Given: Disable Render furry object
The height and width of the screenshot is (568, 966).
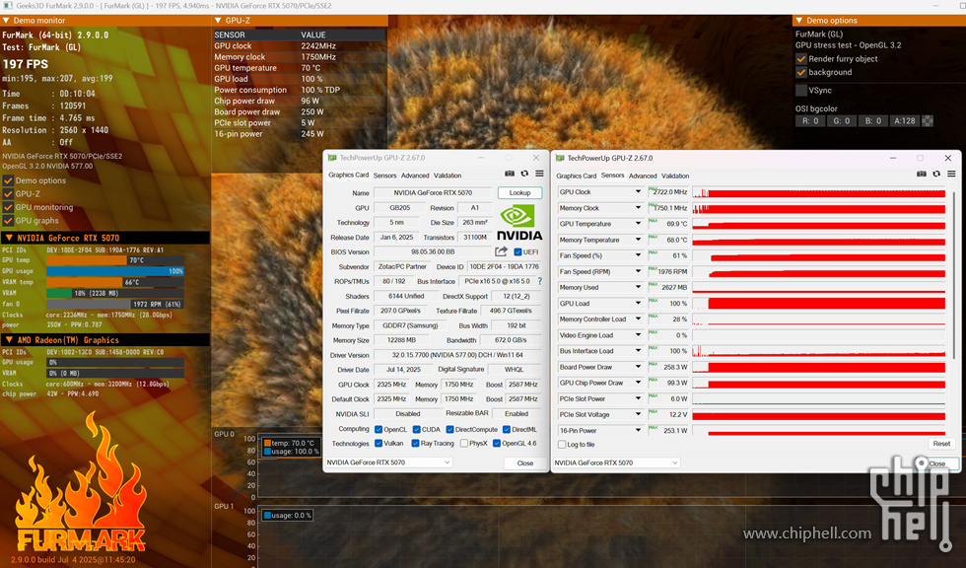Looking at the screenshot, I should pyautogui.click(x=800, y=59).
